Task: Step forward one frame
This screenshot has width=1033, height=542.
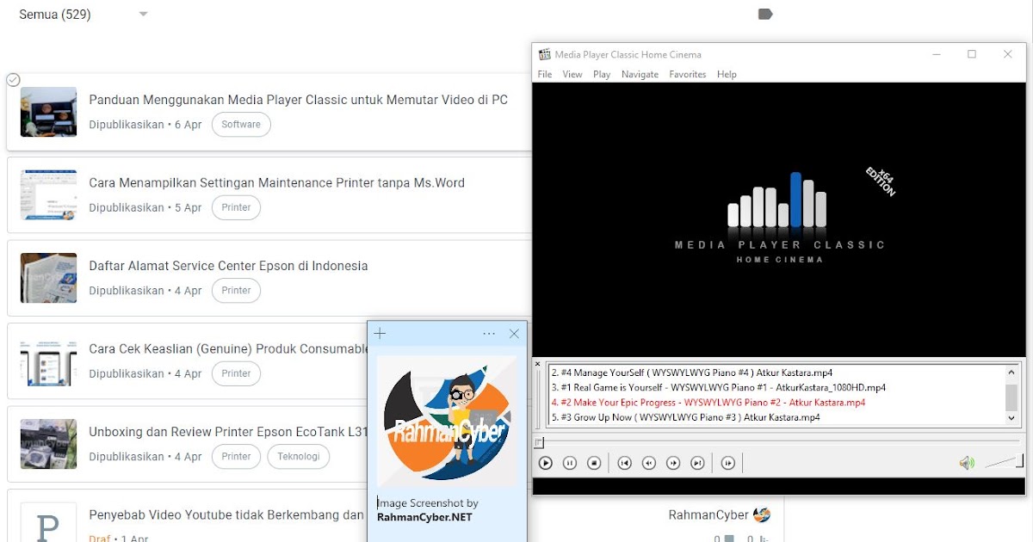Action: (728, 463)
